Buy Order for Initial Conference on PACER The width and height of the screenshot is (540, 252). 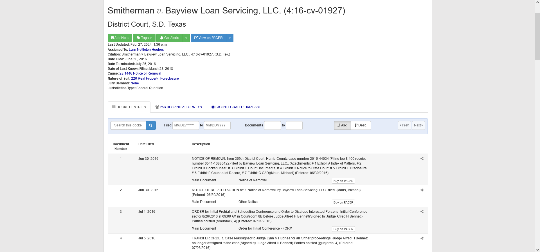click(x=343, y=229)
